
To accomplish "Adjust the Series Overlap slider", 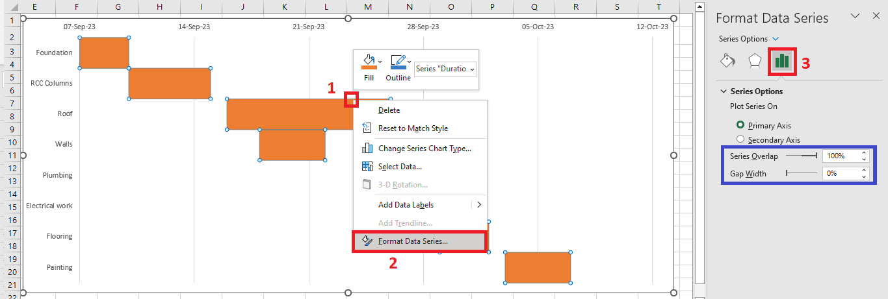I will pos(801,156).
